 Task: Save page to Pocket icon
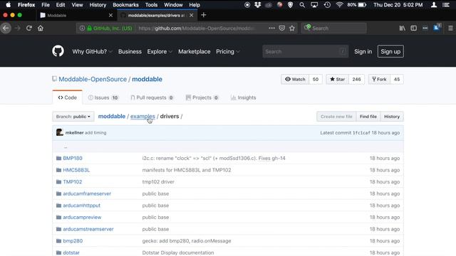point(282,28)
